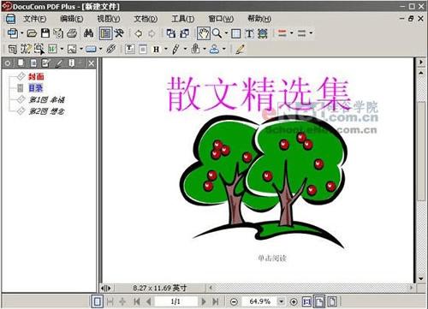The image size is (428, 309).
Task: Jump to last page button
Action: tap(216, 301)
